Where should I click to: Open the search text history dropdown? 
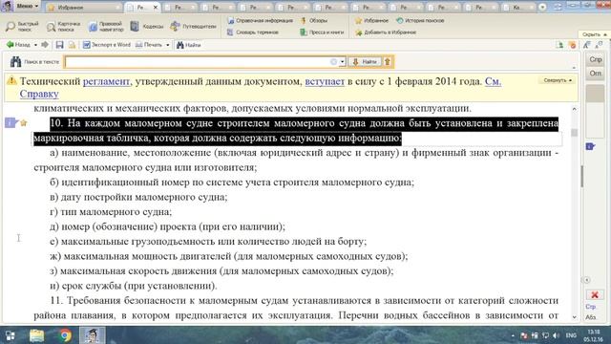pos(342,61)
